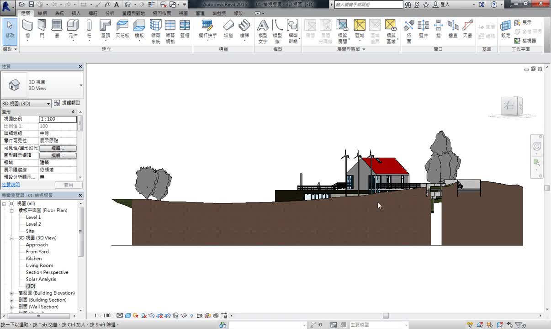Image resolution: width=551 pixels, height=329 pixels.
Task: Click the 視圖比例 1:100 input field
Action: [58, 119]
